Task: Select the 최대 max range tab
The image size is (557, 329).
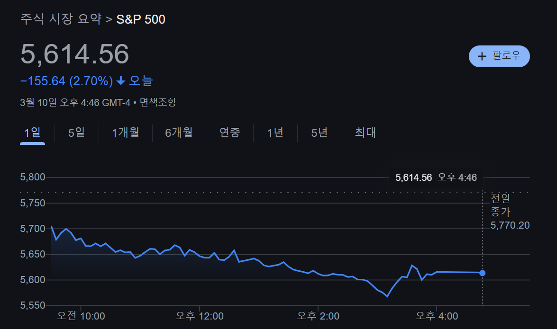Action: click(x=365, y=133)
